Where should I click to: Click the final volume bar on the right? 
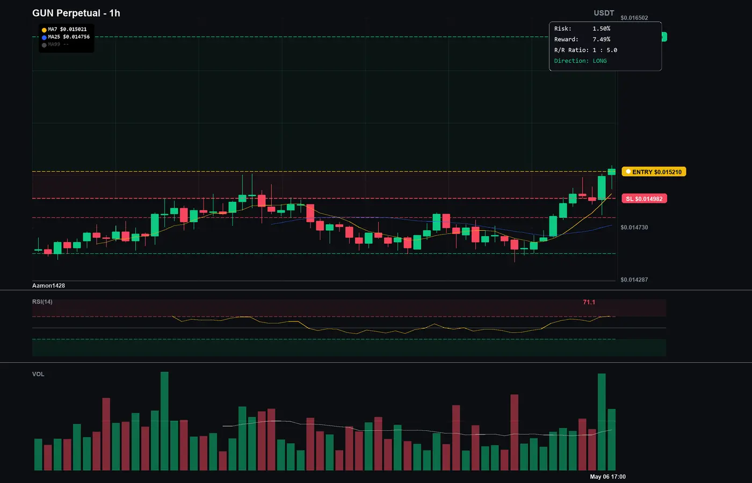[612, 440]
